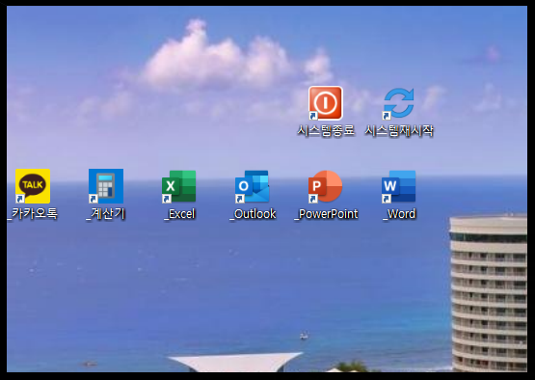
Task: Click the KakaoTalk desktop shortcut icon
Action: click(33, 186)
